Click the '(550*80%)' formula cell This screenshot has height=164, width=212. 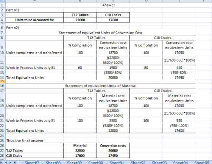[179, 73]
